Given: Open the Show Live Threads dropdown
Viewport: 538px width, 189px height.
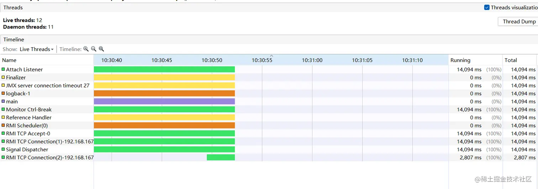Looking at the screenshot, I should click(37, 49).
